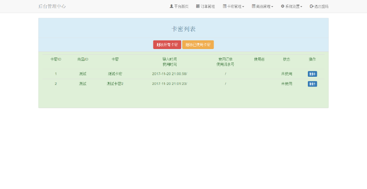Delete the row for 测试卡密2
The width and height of the screenshot is (367, 189).
pos(312,84)
